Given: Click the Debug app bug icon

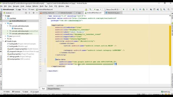Looking at the screenshot, I should coord(134,9).
